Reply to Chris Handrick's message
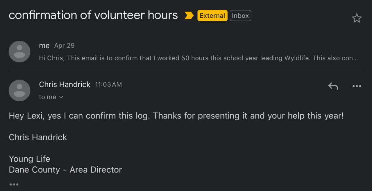 (x=333, y=86)
